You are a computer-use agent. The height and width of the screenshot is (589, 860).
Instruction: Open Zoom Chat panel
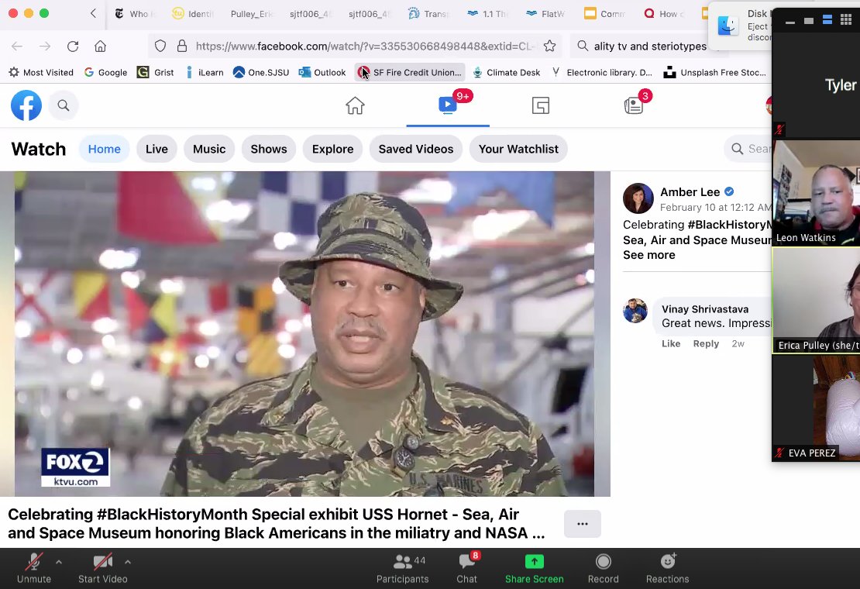(x=466, y=569)
